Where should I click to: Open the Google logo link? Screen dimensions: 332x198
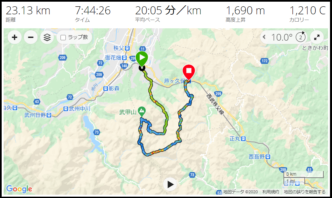click(x=19, y=189)
